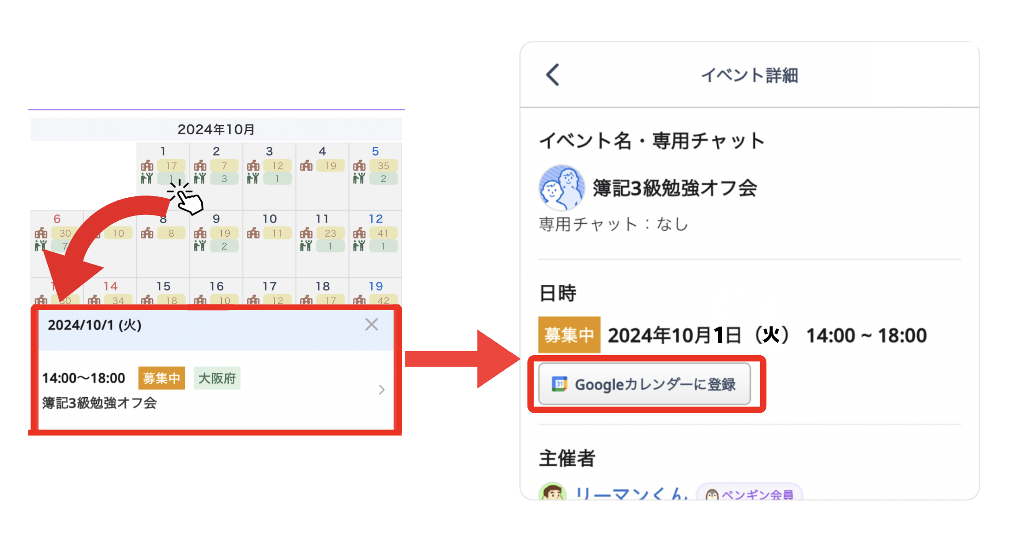Select the attendees icon on October 1
The image size is (1023, 552).
pos(147,179)
